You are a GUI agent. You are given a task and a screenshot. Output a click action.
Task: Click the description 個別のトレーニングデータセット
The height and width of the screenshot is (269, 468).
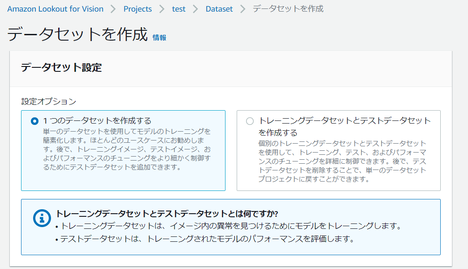(342, 161)
